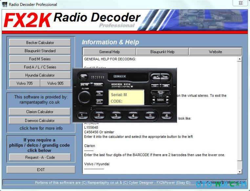Choose the Volvo 705 decoder
The width and height of the screenshot is (250, 191).
tap(25, 83)
